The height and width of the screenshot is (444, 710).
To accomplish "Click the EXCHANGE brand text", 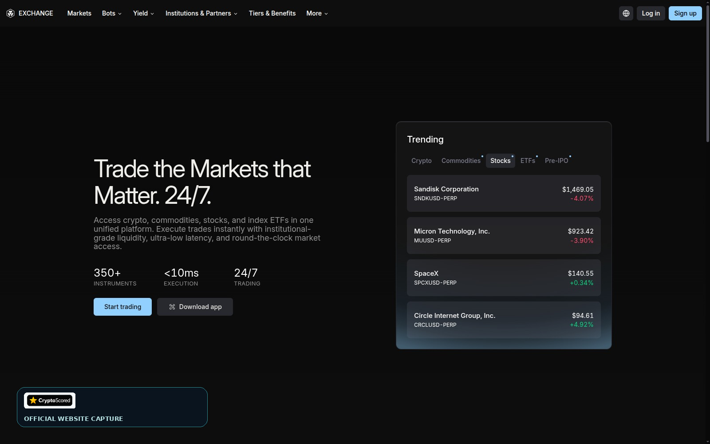I will [36, 13].
